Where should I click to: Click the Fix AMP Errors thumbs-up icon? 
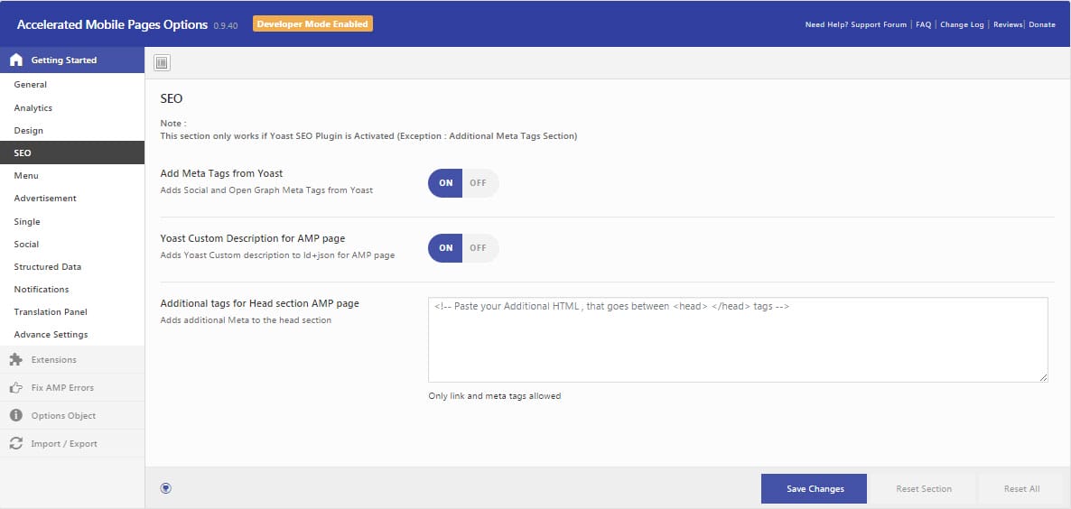[x=15, y=388]
